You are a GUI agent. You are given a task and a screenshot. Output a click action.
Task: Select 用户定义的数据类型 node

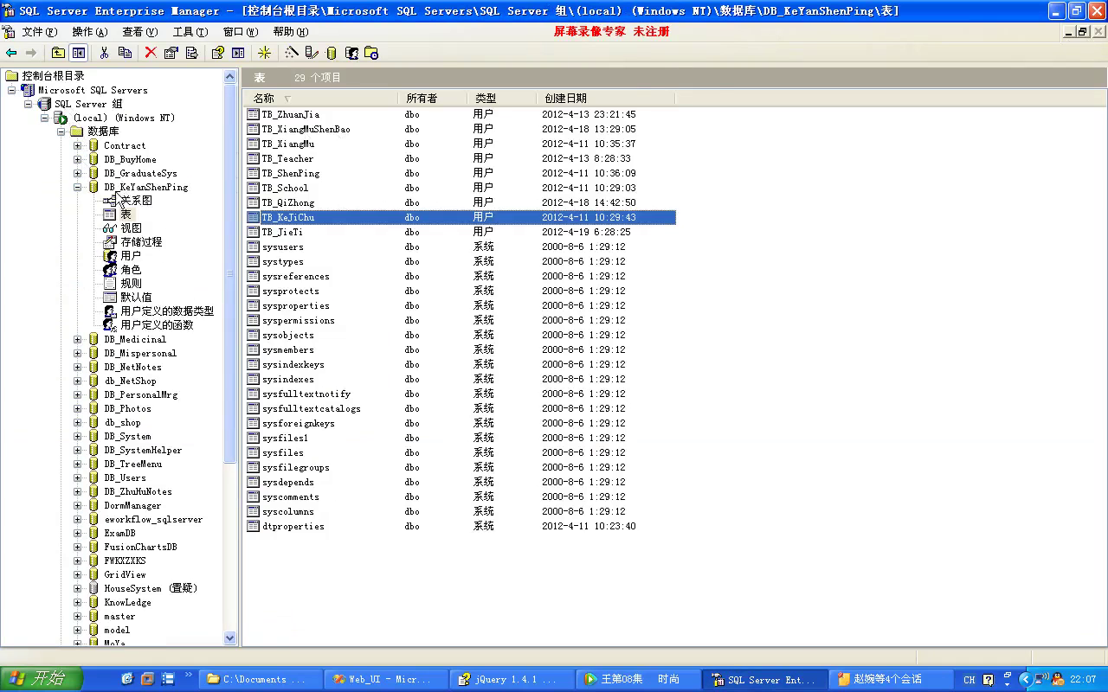point(167,311)
